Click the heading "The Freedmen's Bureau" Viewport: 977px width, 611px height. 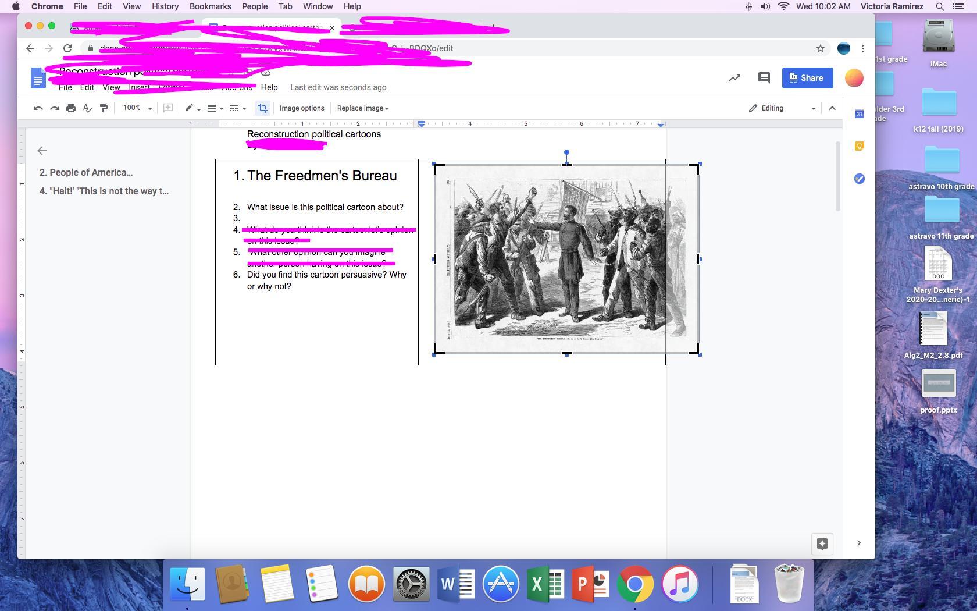(x=322, y=176)
